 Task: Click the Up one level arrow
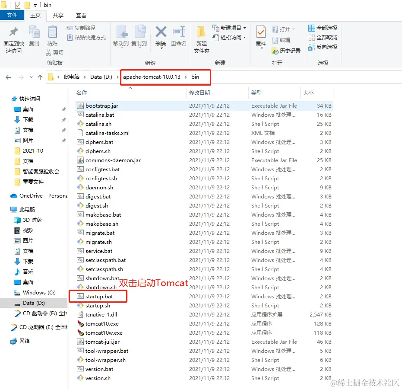(40, 77)
